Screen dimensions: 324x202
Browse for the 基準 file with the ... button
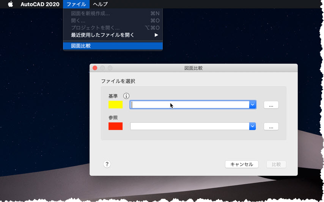(271, 105)
